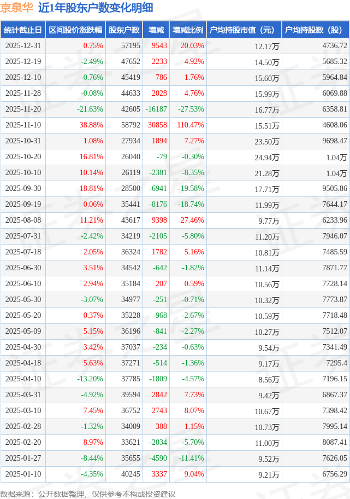Image resolution: width=350 pixels, height=499 pixels.
Task: Click the market value 8.56万
Action: point(269,379)
